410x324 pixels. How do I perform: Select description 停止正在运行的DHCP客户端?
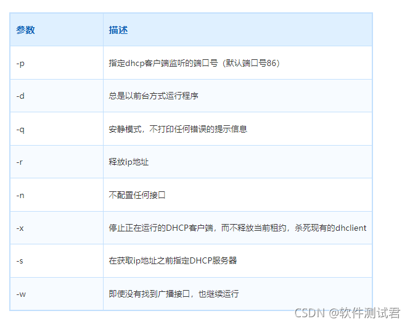tap(237, 228)
